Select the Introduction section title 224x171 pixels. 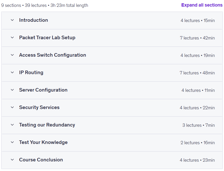(x=33, y=20)
